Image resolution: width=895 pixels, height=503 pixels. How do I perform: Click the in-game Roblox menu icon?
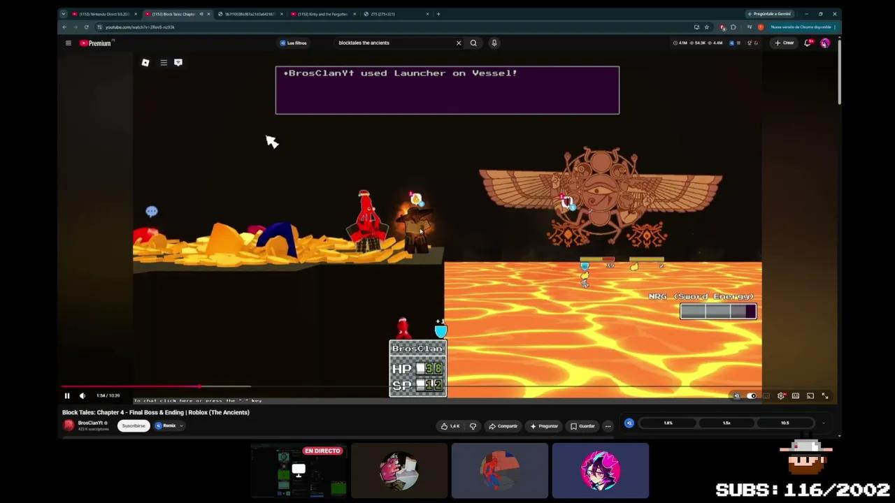145,63
